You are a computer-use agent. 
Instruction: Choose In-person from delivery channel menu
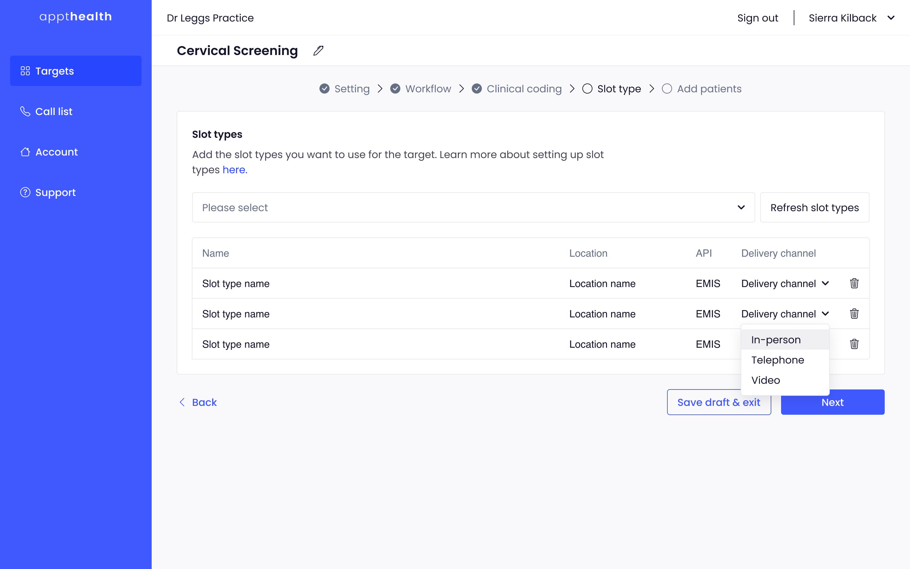(776, 340)
